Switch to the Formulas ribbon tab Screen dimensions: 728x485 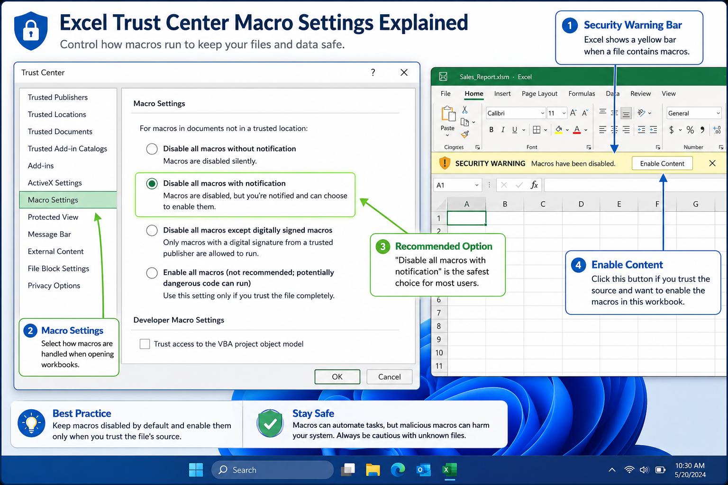(582, 93)
